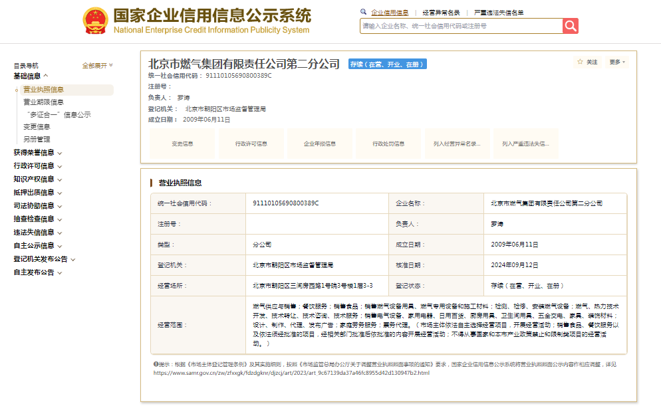This screenshot has height=414, width=661.
Task: Click the 企业年报信息 button
Action: [x=320, y=144]
